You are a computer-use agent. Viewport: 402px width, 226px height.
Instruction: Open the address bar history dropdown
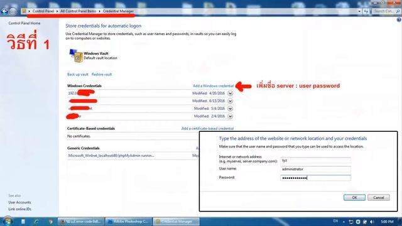[x=359, y=11]
